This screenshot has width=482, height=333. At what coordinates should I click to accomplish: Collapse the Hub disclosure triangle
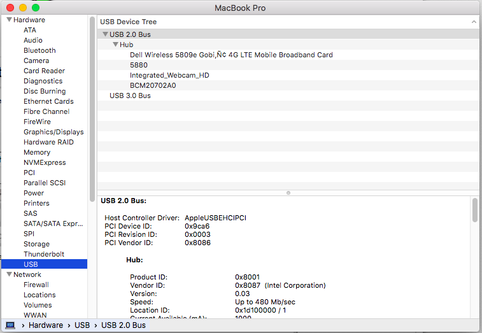click(115, 45)
